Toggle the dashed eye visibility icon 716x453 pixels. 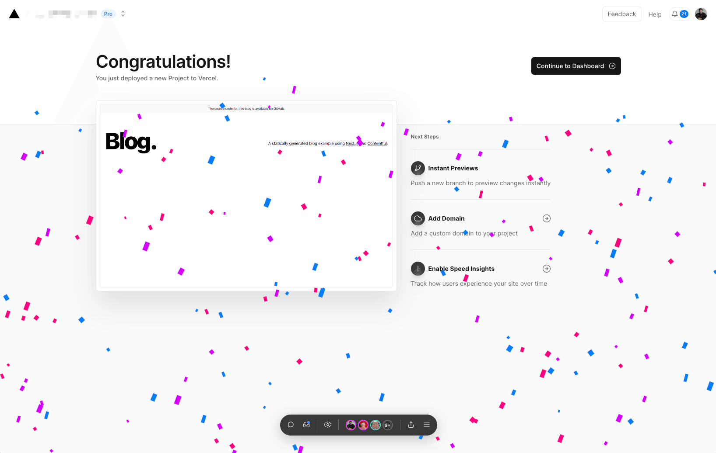click(x=328, y=425)
